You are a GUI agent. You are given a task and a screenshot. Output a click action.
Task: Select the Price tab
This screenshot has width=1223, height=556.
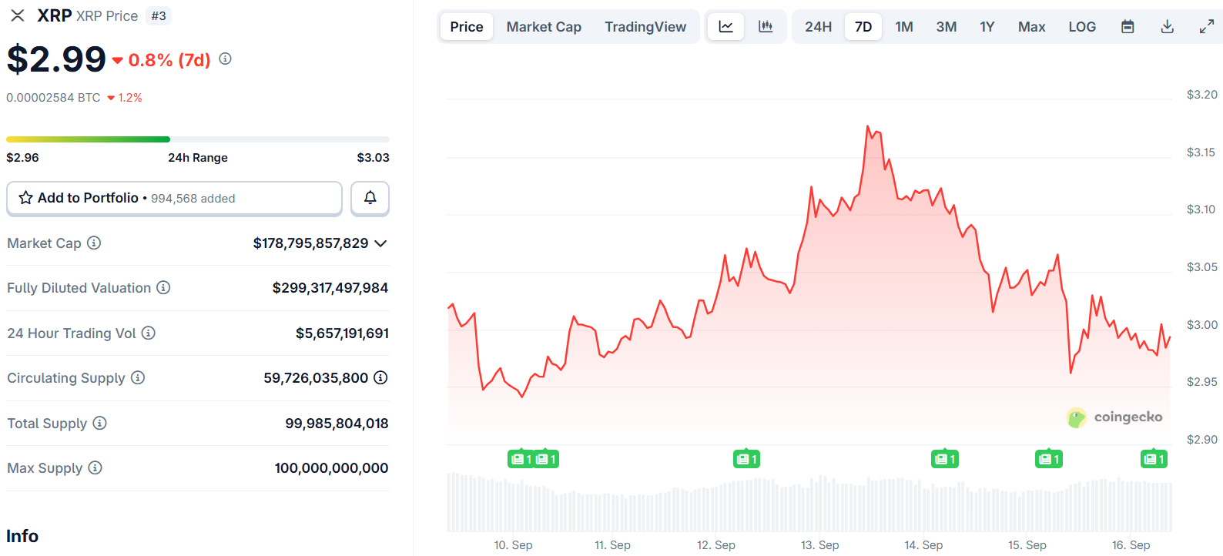pos(467,27)
